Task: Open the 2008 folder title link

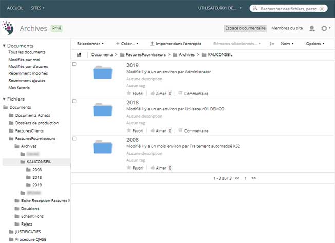Action: point(133,140)
